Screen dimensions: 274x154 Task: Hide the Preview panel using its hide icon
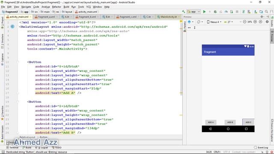pyautogui.click(x=268, y=17)
